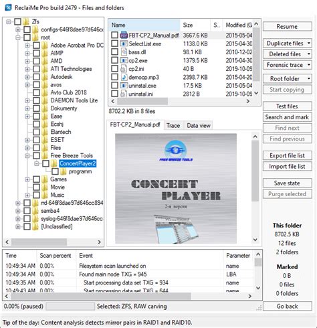This screenshot has height=328, width=317.
Task: Click the Autodesk folder icon
Action: click(45, 77)
